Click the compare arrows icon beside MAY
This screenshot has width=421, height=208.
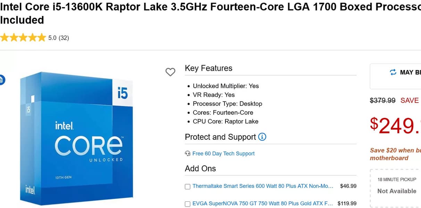point(393,72)
